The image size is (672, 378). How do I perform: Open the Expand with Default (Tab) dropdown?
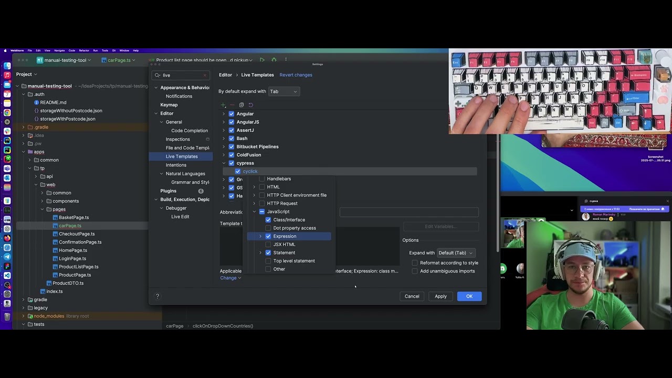(x=455, y=253)
